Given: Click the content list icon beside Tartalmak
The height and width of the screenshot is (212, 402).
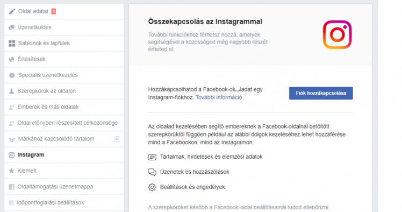Looking at the screenshot, I should coord(152,157).
